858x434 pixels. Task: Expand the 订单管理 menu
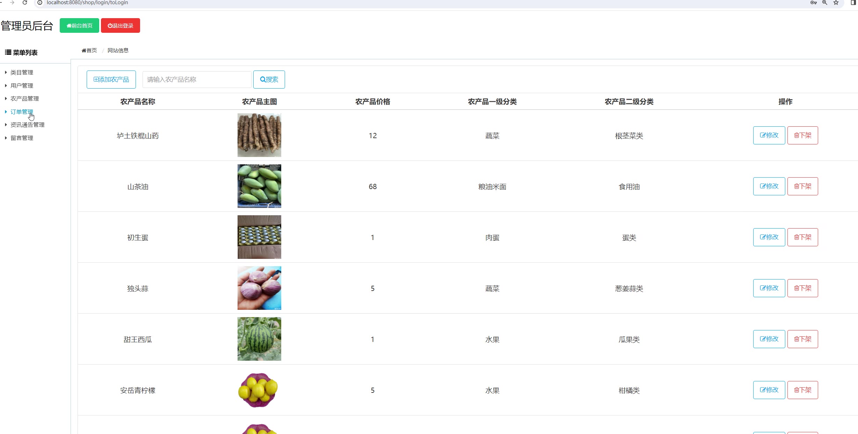22,112
